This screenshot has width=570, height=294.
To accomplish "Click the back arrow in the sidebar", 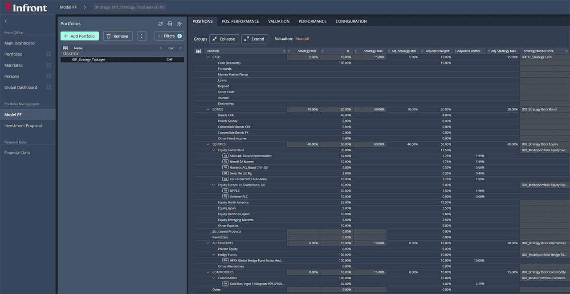I will 6,21.
